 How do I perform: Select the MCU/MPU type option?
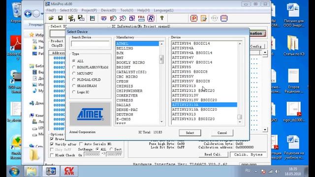pyautogui.click(x=74, y=73)
